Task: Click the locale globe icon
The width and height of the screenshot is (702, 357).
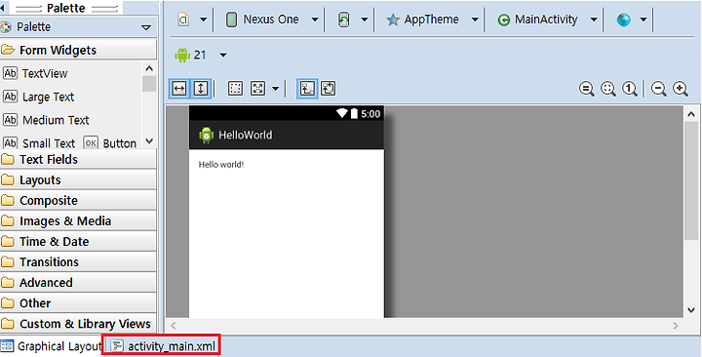Action: 623,20
